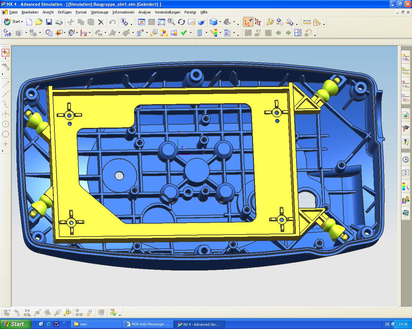Image resolution: width=412 pixels, height=329 pixels.
Task: Expand the 3D mesh cube dropdown arrow
Action: [x=65, y=33]
